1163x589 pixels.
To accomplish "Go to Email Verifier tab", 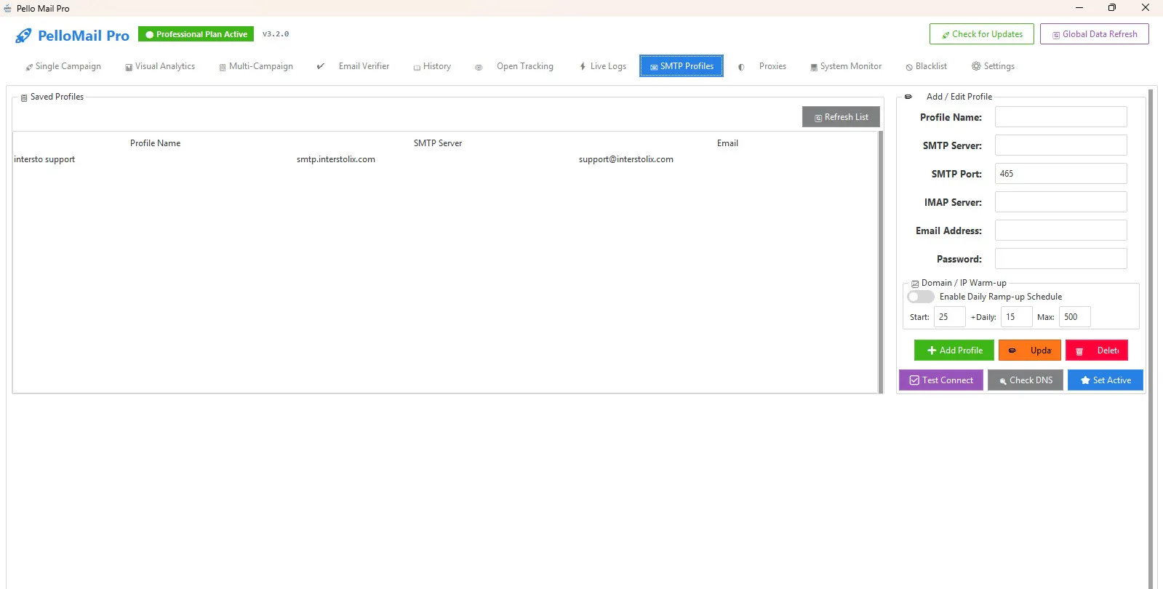I will coord(353,66).
